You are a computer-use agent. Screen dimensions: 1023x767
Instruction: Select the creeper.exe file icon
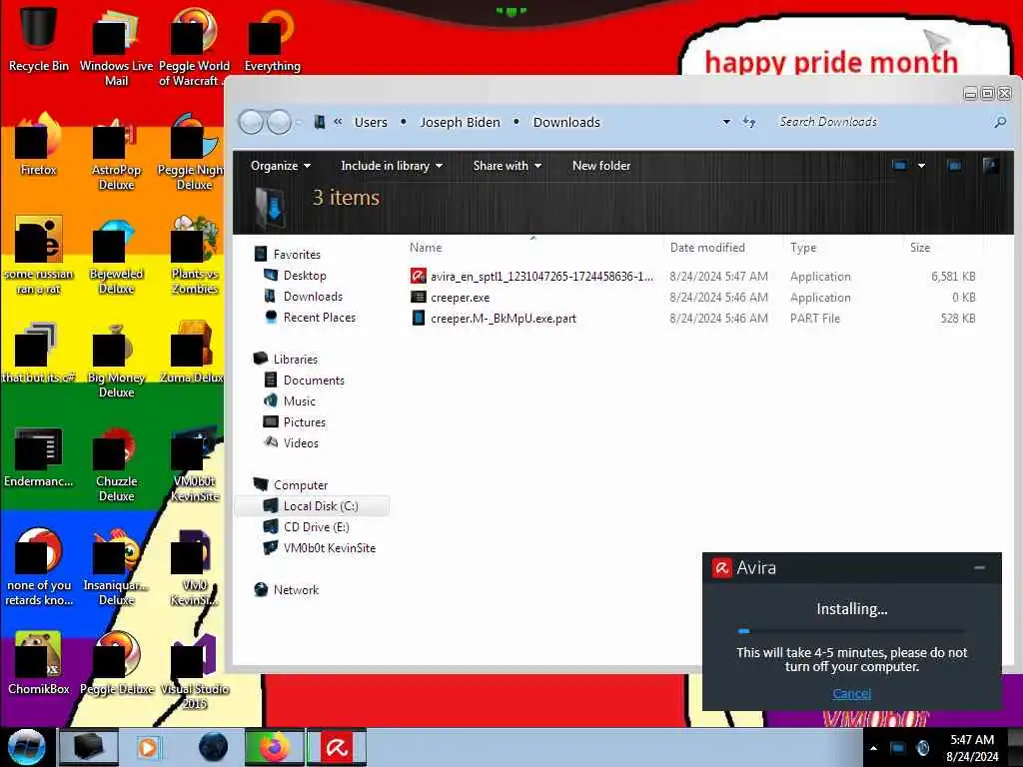pos(419,297)
